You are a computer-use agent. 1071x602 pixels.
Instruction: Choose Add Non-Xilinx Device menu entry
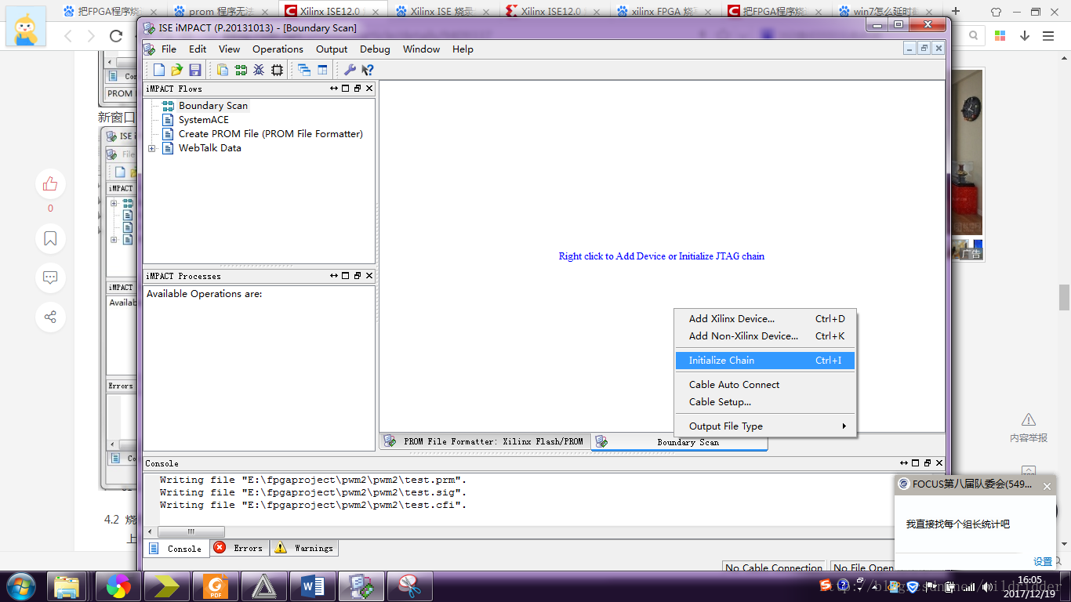(766, 336)
